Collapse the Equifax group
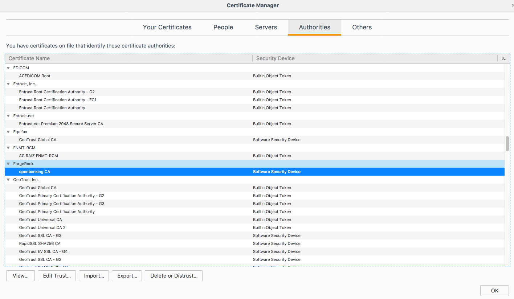The width and height of the screenshot is (514, 299). point(8,132)
